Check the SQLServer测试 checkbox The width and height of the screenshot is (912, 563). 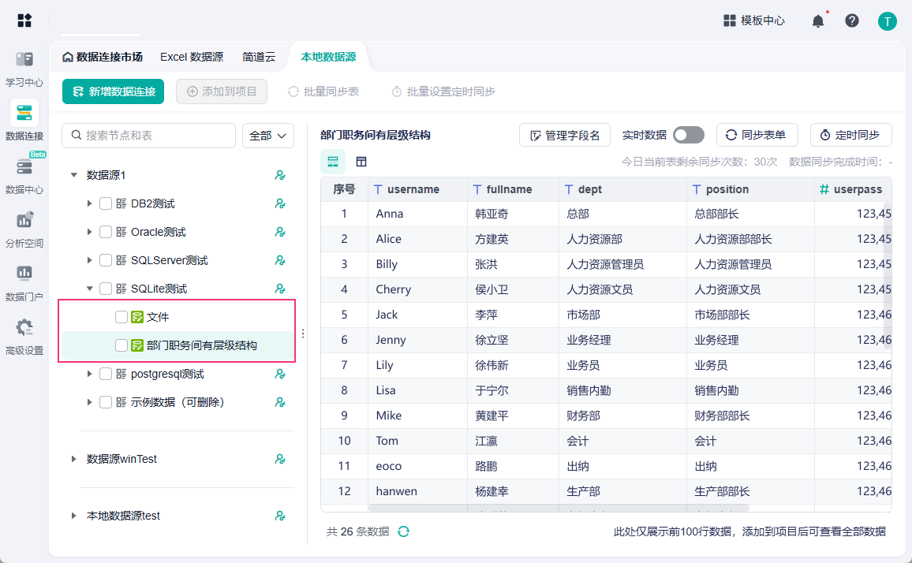point(105,260)
